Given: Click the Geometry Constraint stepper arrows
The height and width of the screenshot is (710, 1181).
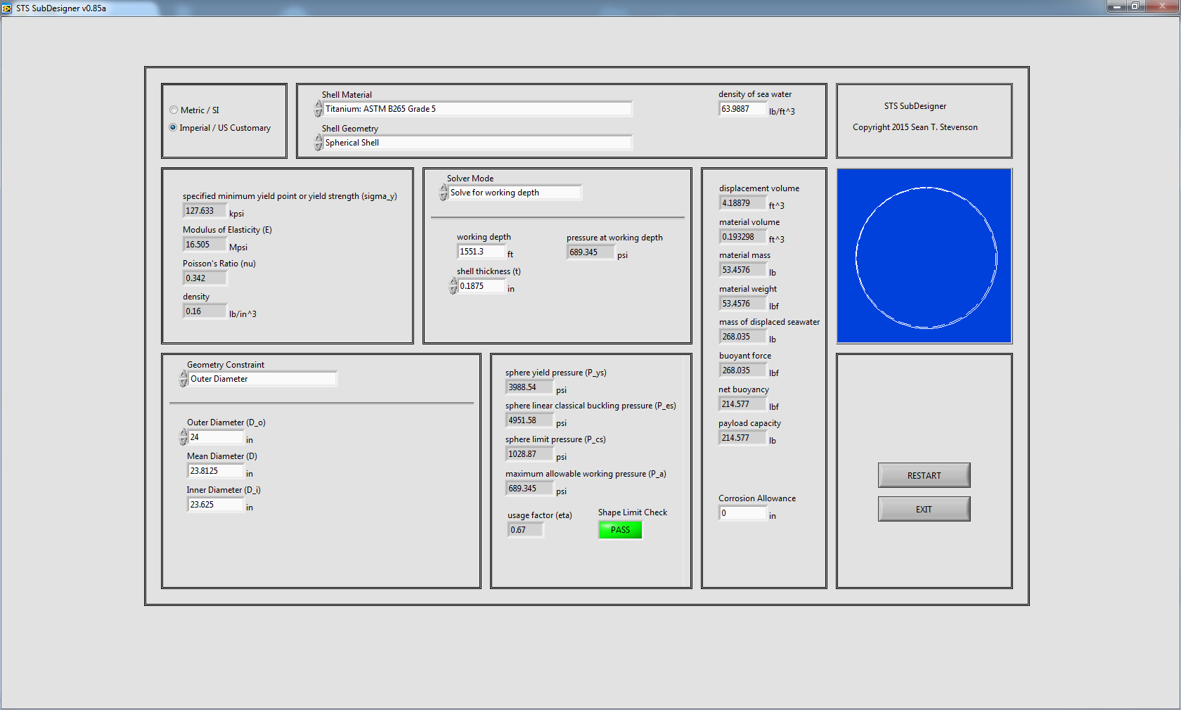Looking at the screenshot, I should coord(183,379).
